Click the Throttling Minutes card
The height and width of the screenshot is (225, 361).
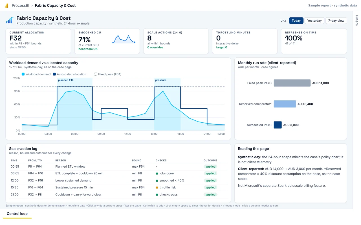[x=245, y=41]
